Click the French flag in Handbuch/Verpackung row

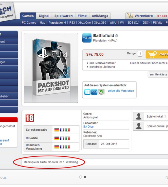62,147
